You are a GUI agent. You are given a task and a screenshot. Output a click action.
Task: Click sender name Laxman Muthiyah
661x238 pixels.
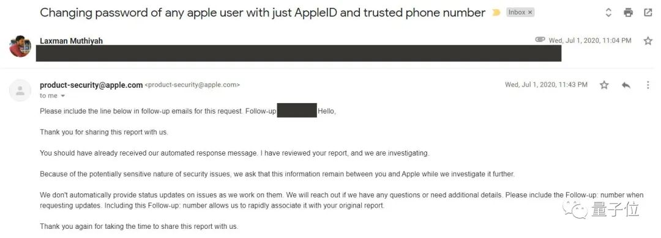pyautogui.click(x=71, y=41)
